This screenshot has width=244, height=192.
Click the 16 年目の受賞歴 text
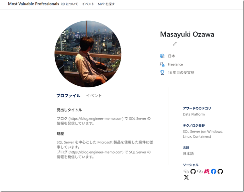coord(181,73)
